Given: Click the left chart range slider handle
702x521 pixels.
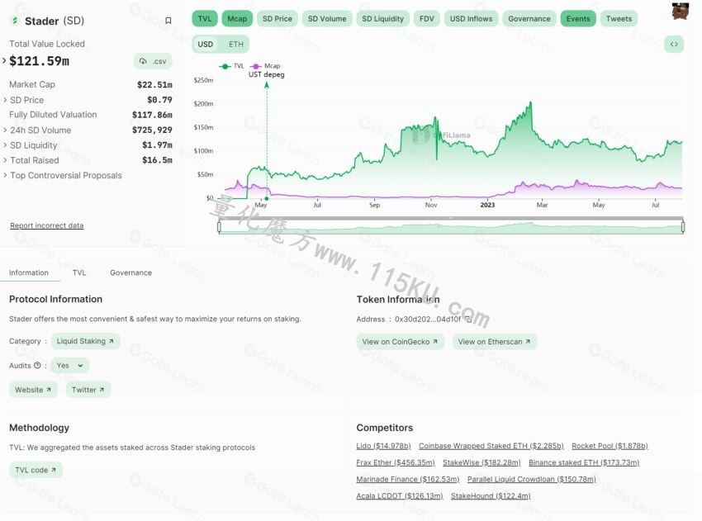Looking at the screenshot, I should 219,227.
